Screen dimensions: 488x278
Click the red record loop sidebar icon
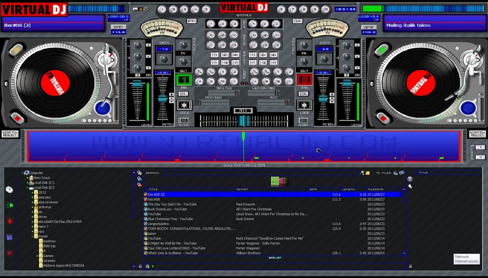point(10,253)
